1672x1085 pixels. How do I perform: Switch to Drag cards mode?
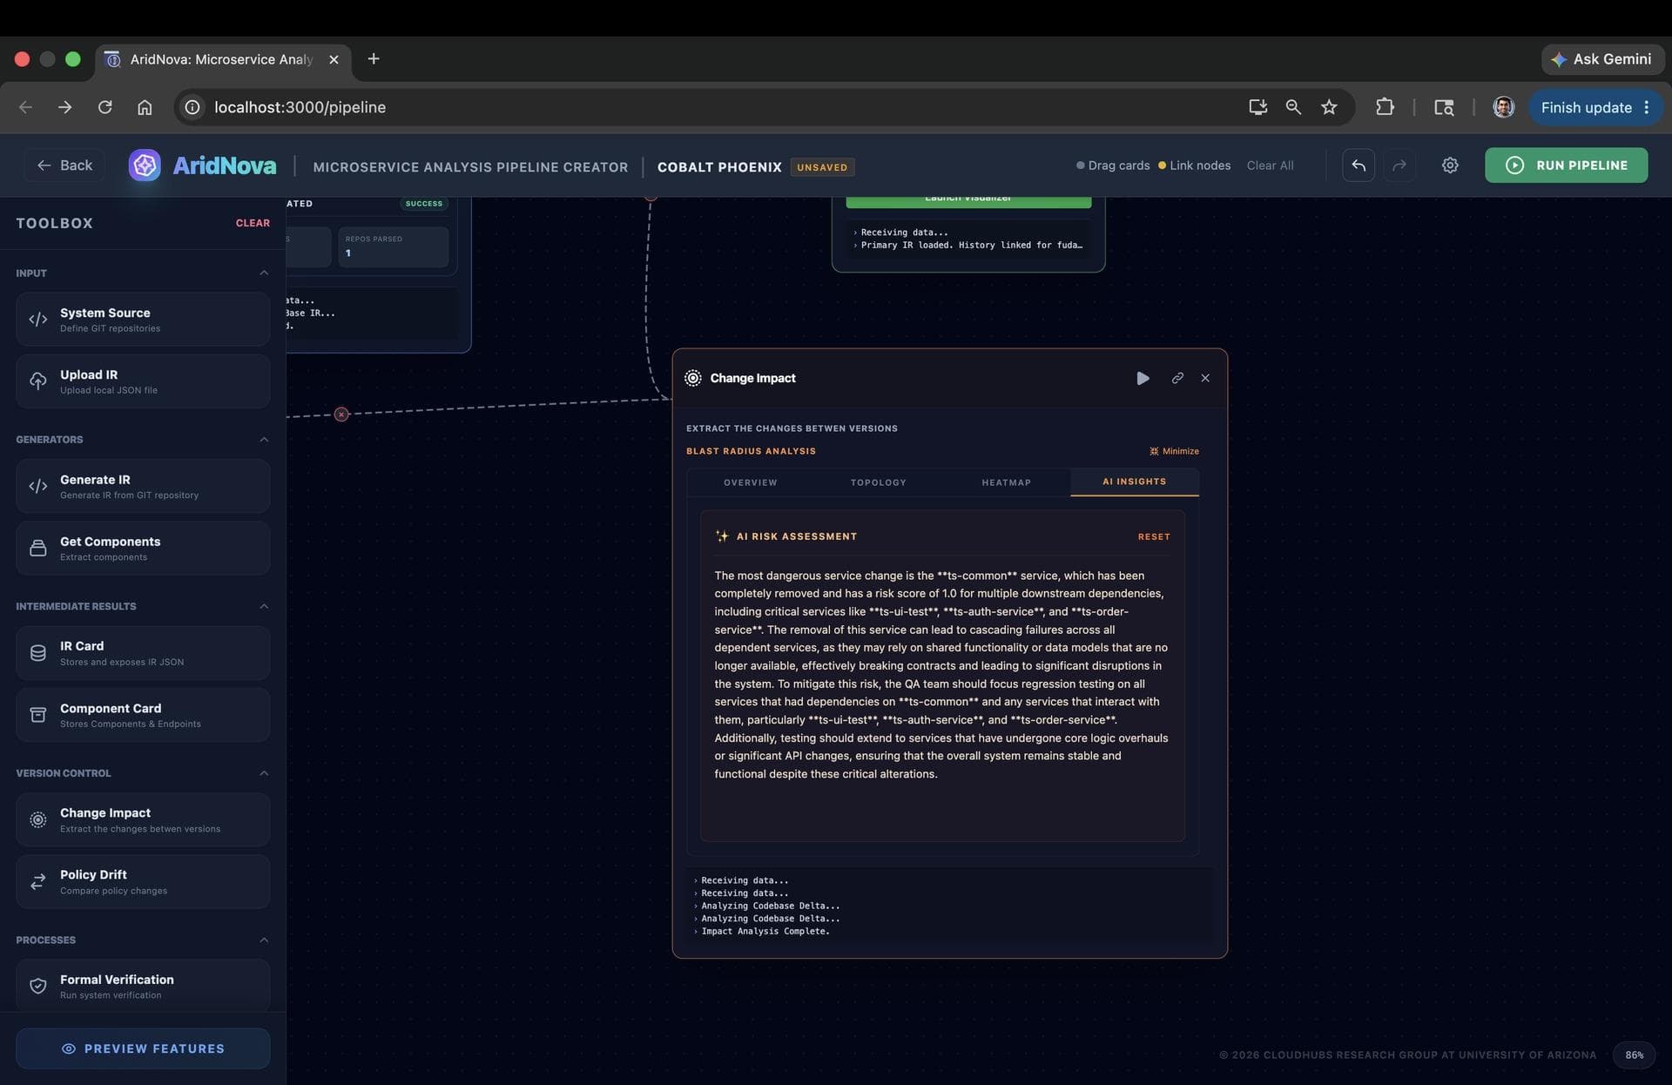pos(1113,165)
